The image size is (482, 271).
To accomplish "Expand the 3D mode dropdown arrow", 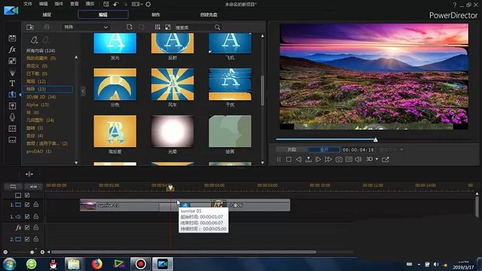I will (x=377, y=159).
